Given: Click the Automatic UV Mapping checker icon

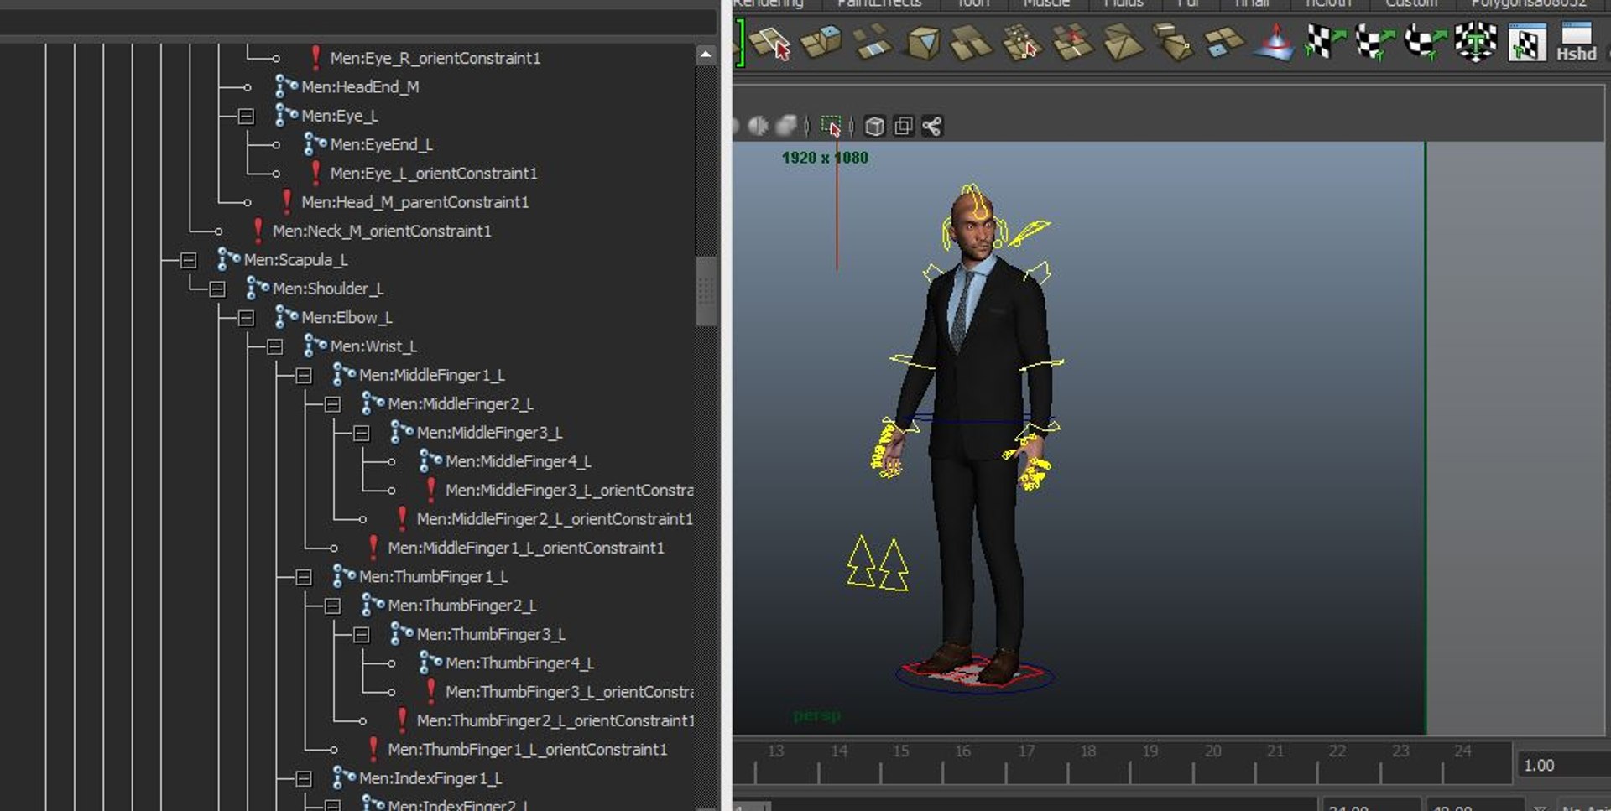Looking at the screenshot, I should 1475,43.
